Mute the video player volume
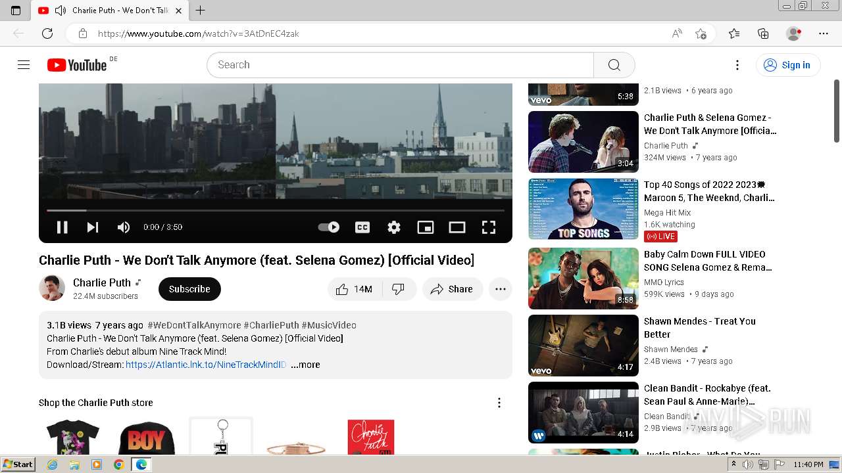This screenshot has height=473, width=842. point(123,227)
